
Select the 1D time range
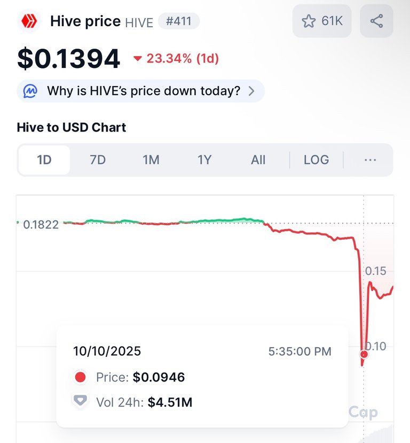point(44,160)
